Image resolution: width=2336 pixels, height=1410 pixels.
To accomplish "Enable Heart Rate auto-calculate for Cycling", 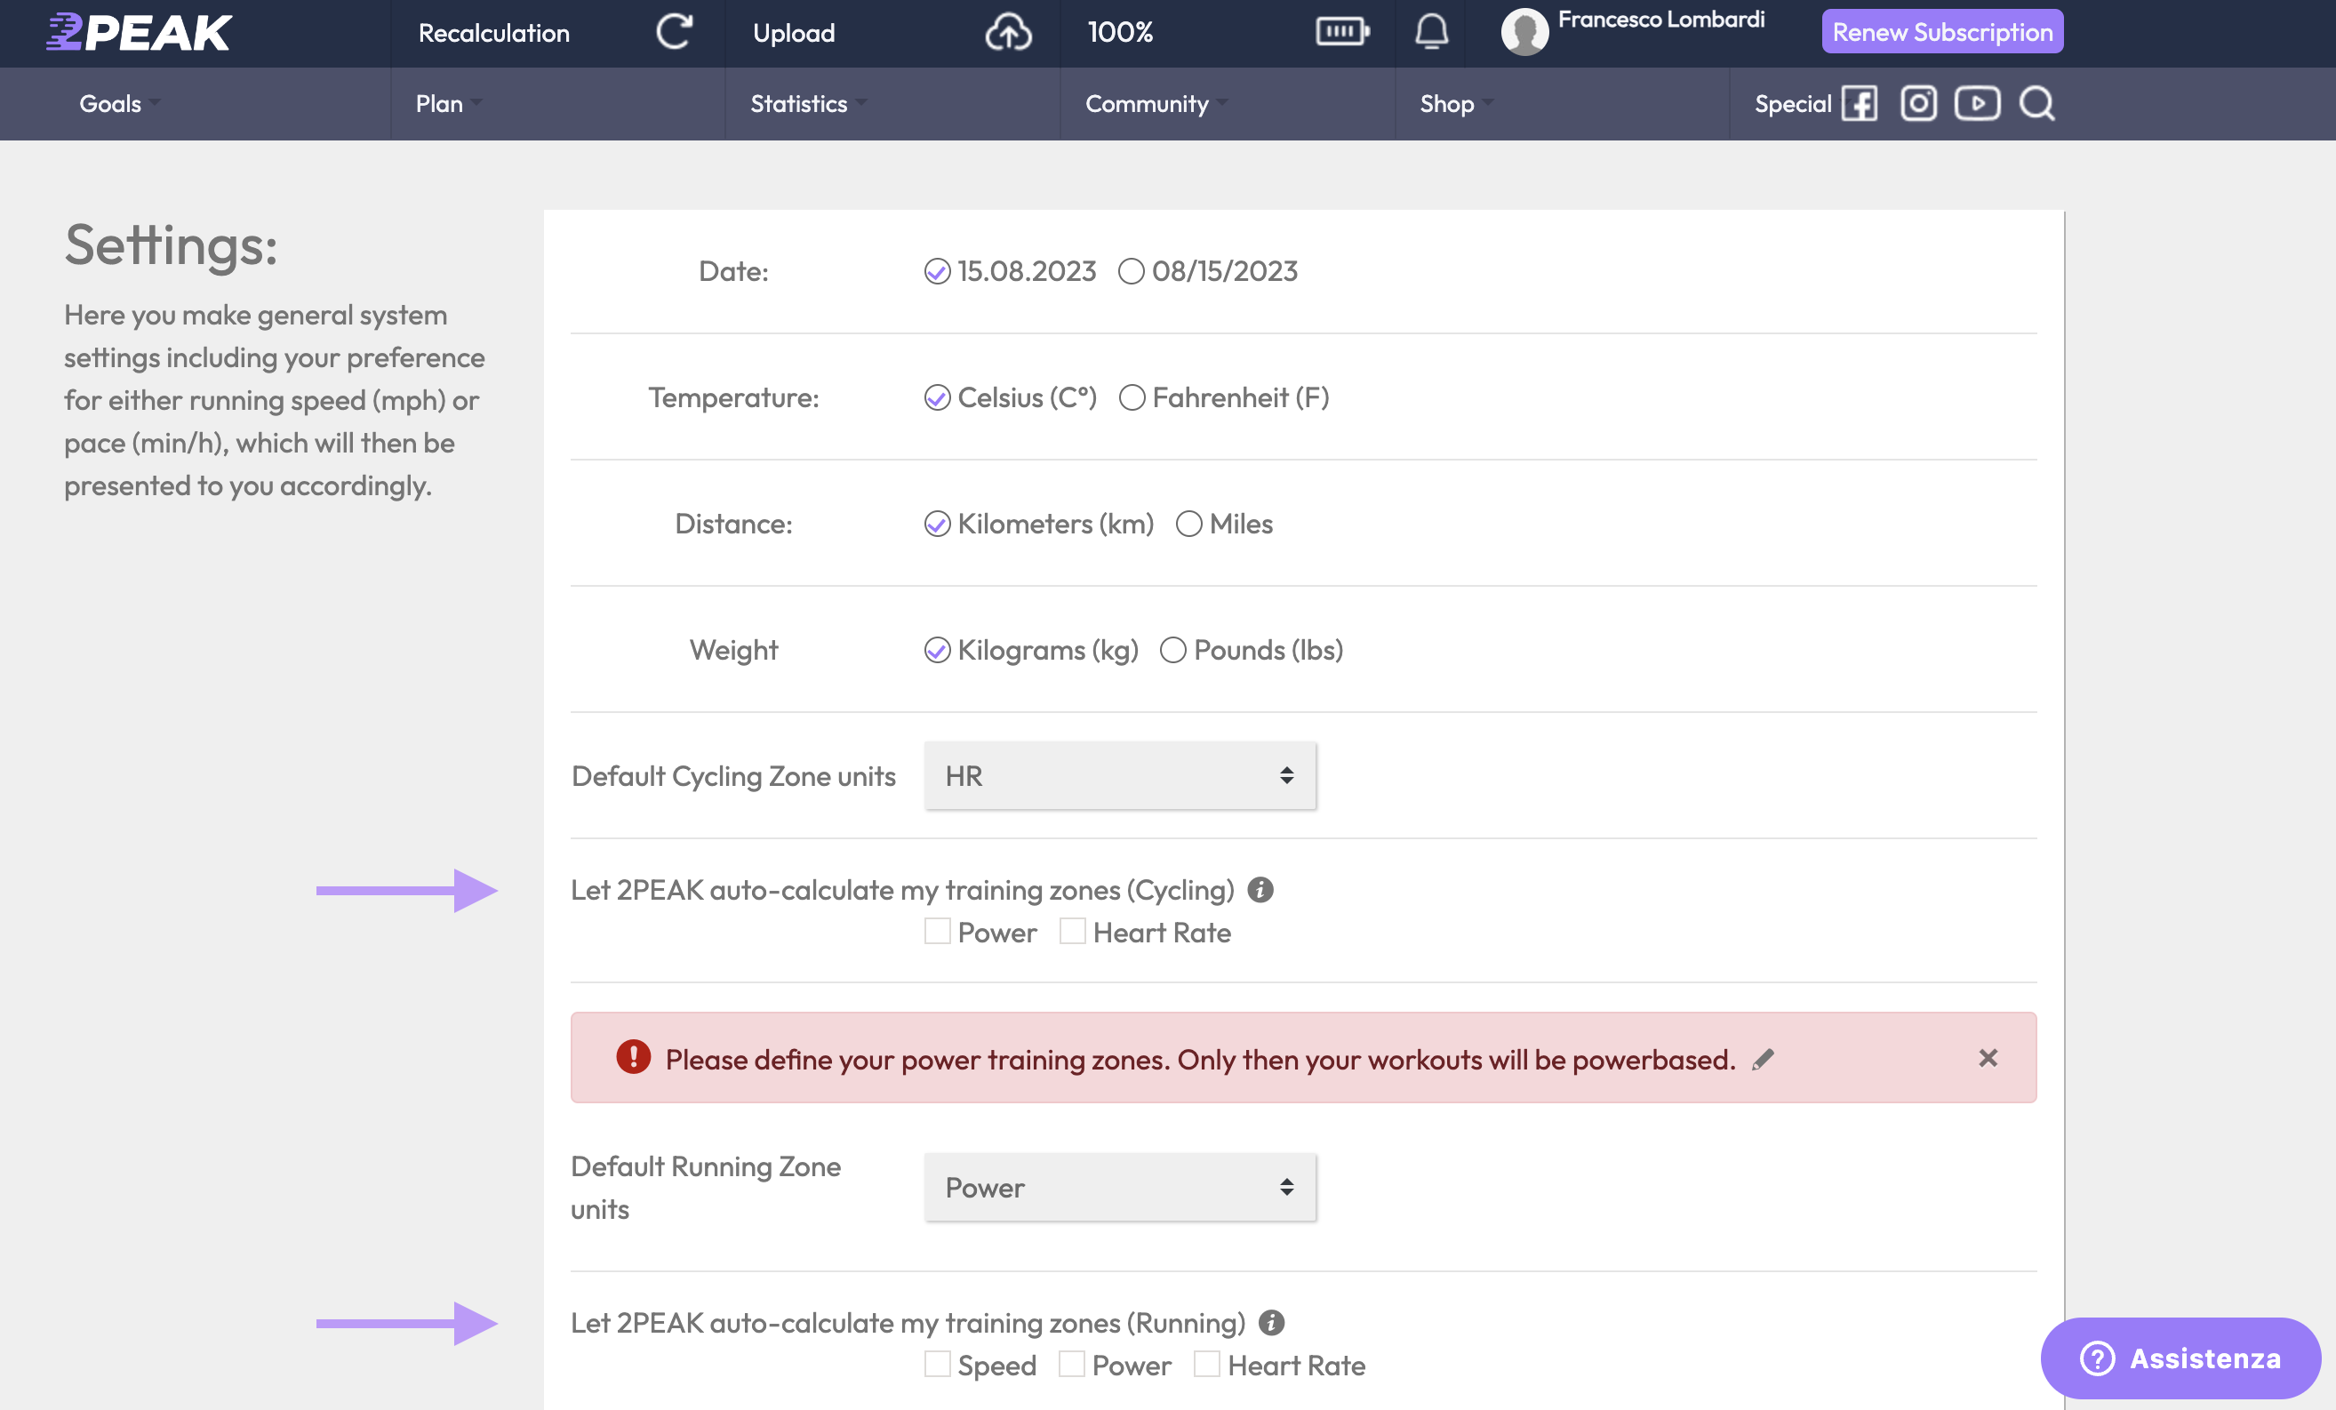I will pos(1072,932).
